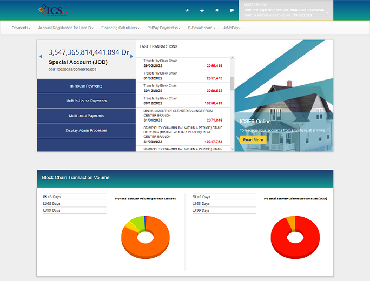
Task: Open the E-Fawatercom menu
Action: click(x=202, y=28)
